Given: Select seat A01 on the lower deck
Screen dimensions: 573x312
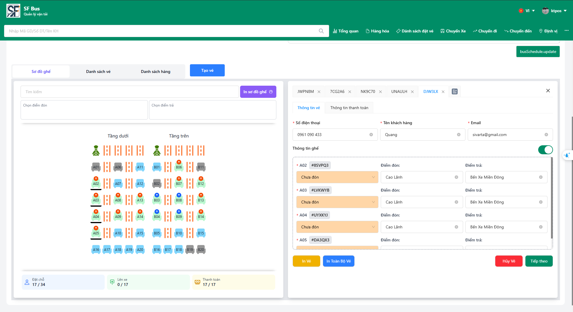Looking at the screenshot, I should (96, 167).
